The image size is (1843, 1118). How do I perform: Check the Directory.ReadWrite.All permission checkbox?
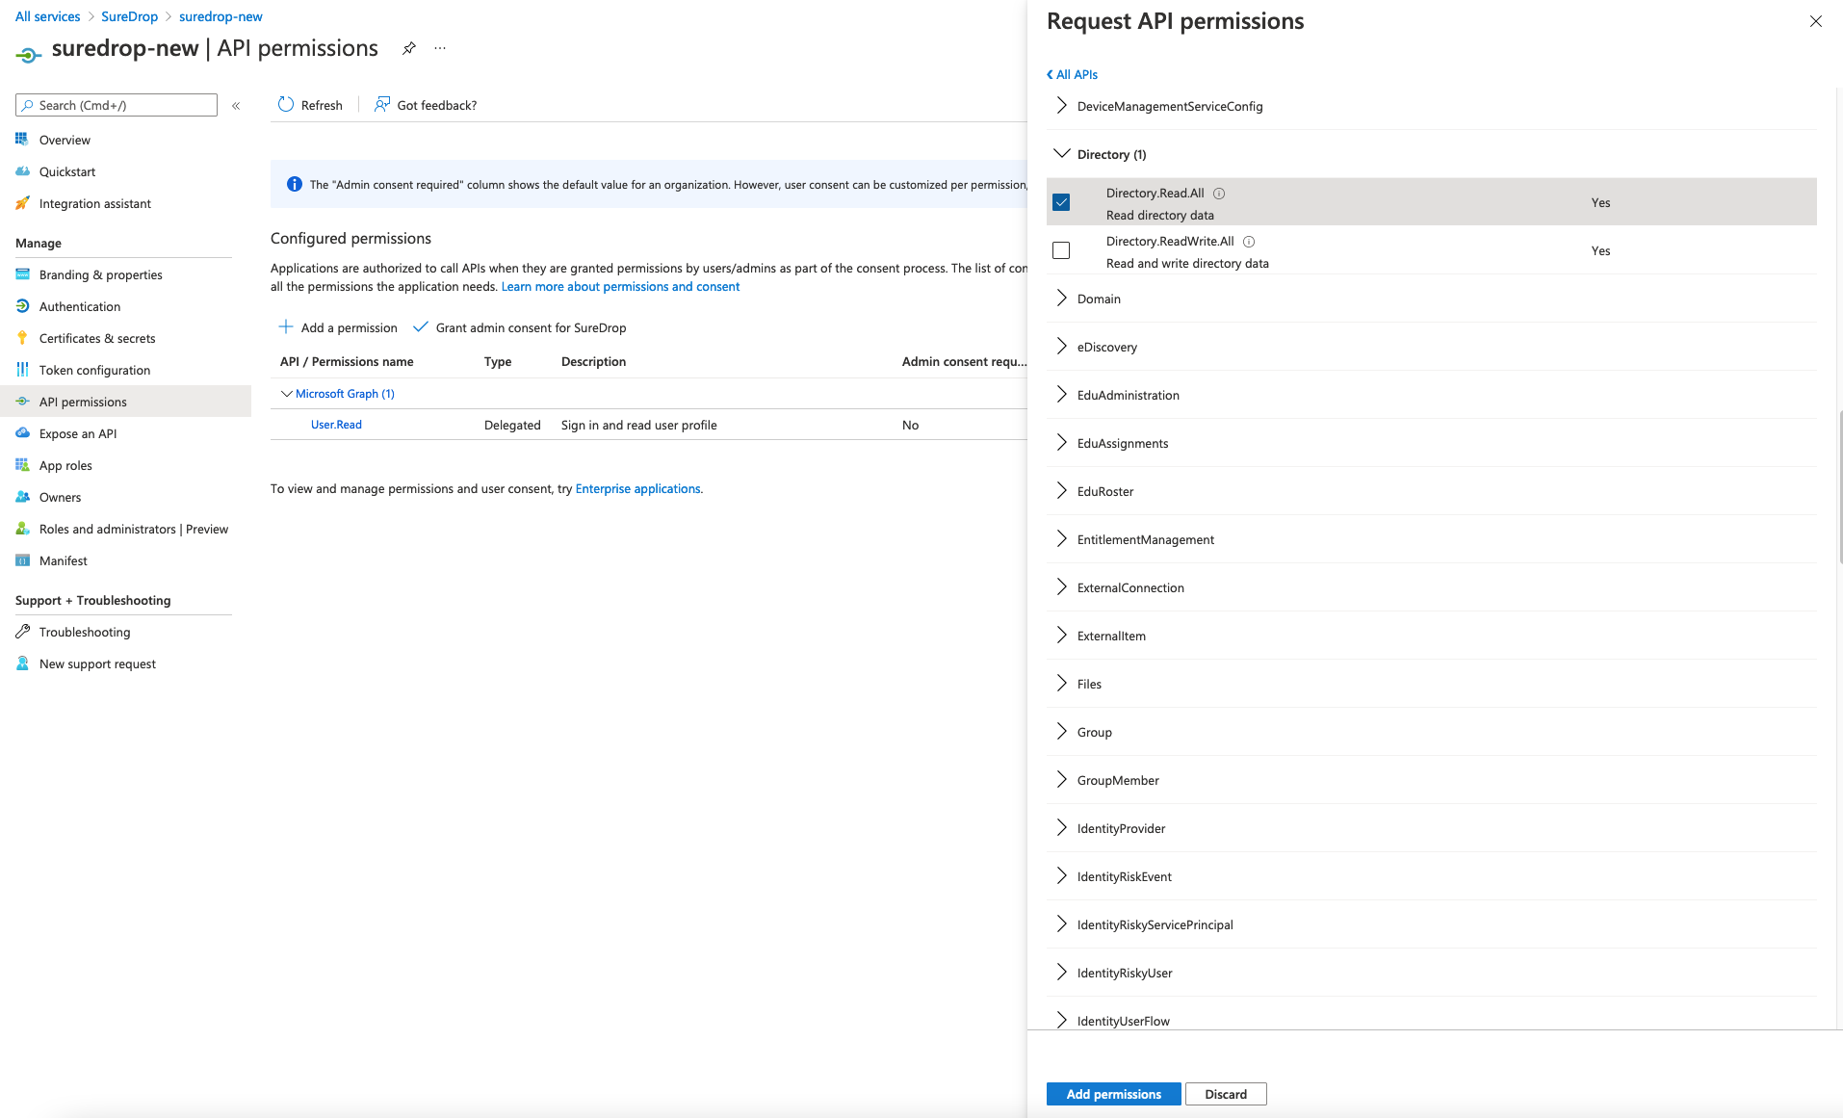1061,250
